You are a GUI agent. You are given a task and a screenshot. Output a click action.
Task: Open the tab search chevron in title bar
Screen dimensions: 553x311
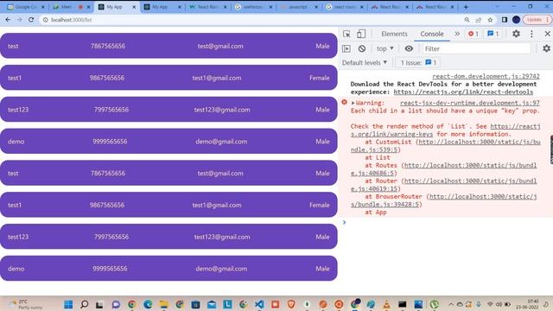pyautogui.click(x=497, y=7)
